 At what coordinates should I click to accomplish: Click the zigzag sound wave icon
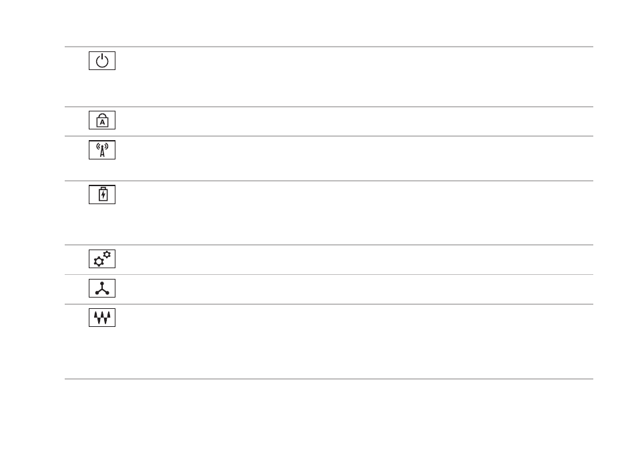[x=102, y=318]
